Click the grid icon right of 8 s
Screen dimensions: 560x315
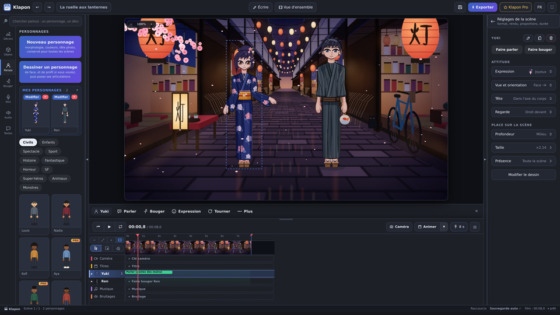(x=475, y=227)
